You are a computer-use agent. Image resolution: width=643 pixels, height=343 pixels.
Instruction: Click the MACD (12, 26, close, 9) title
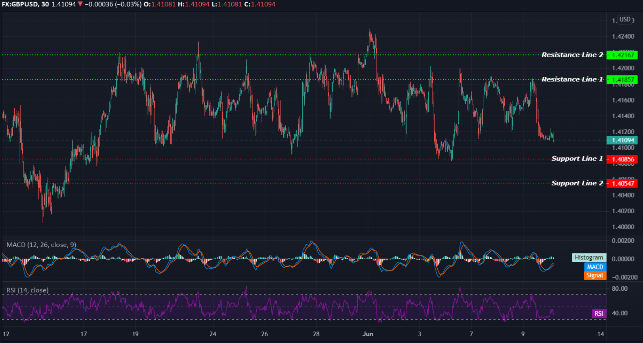[x=41, y=245]
